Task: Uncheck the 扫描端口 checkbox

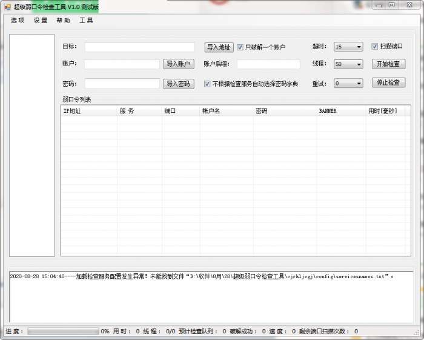Action: (x=375, y=46)
